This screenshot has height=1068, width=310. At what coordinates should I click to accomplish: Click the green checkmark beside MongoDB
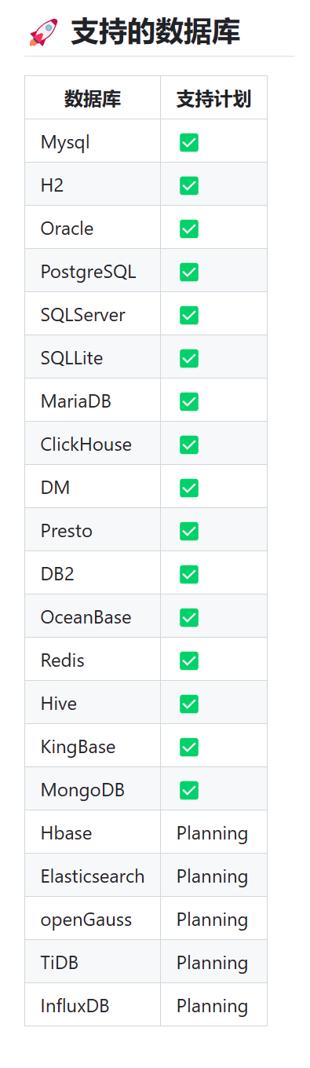point(189,791)
